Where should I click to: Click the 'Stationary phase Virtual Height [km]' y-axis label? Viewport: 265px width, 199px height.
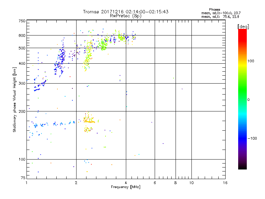(14, 99)
